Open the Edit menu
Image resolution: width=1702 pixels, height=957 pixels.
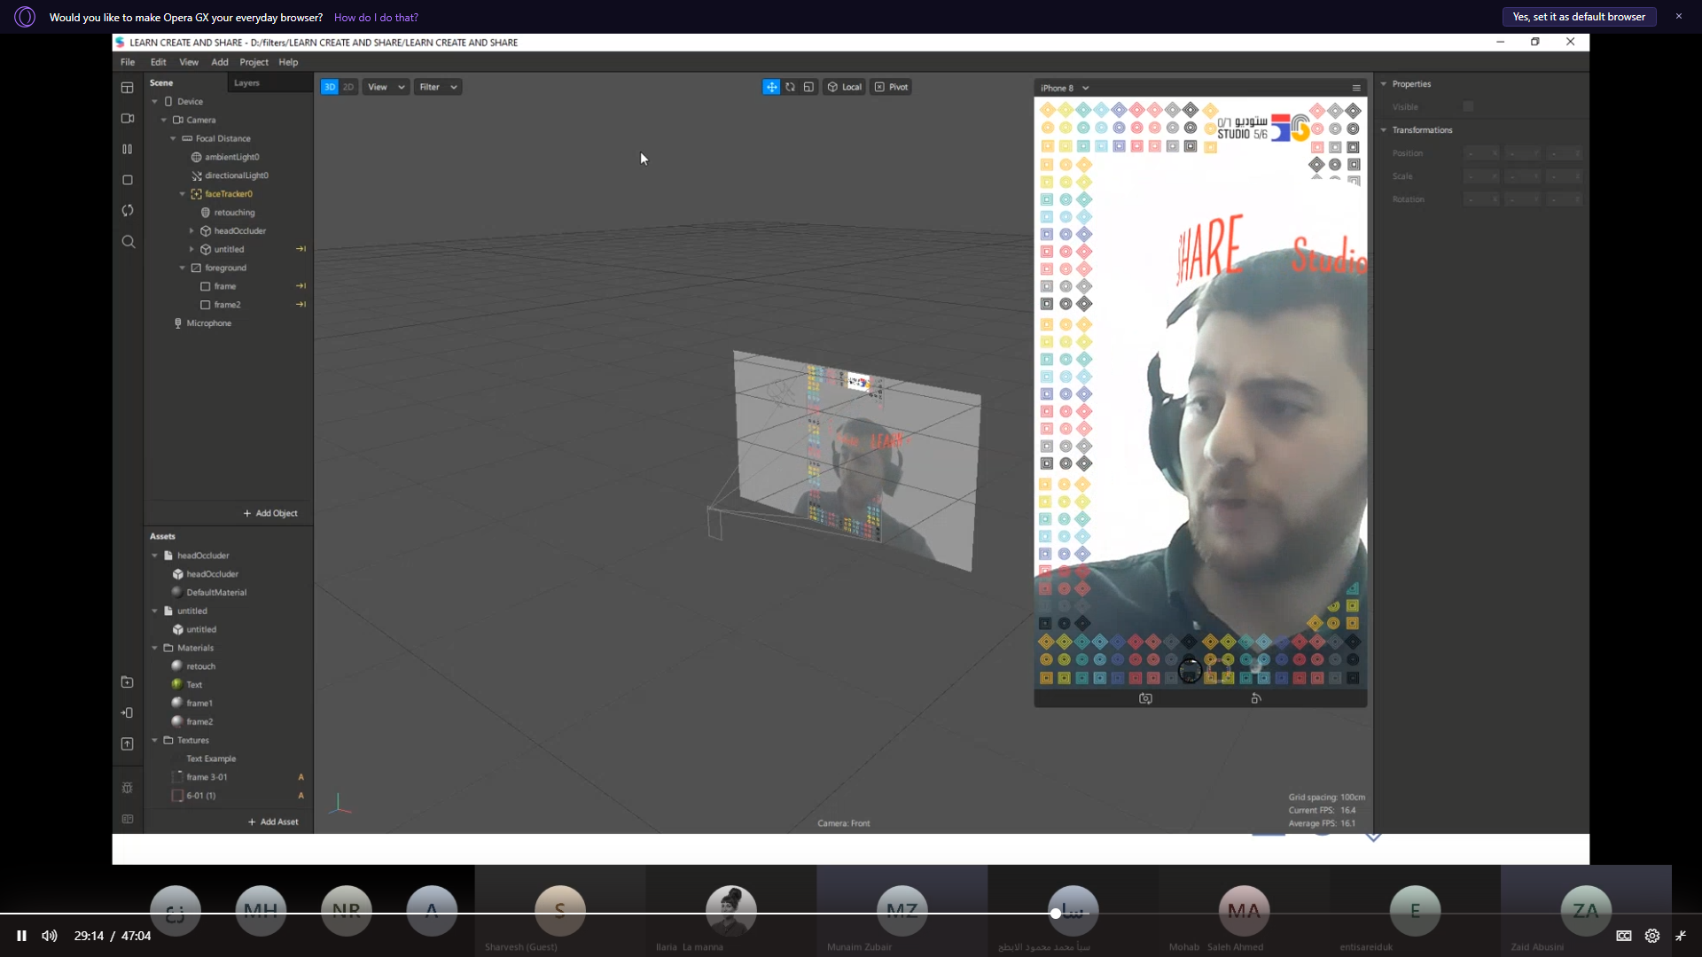pos(159,62)
